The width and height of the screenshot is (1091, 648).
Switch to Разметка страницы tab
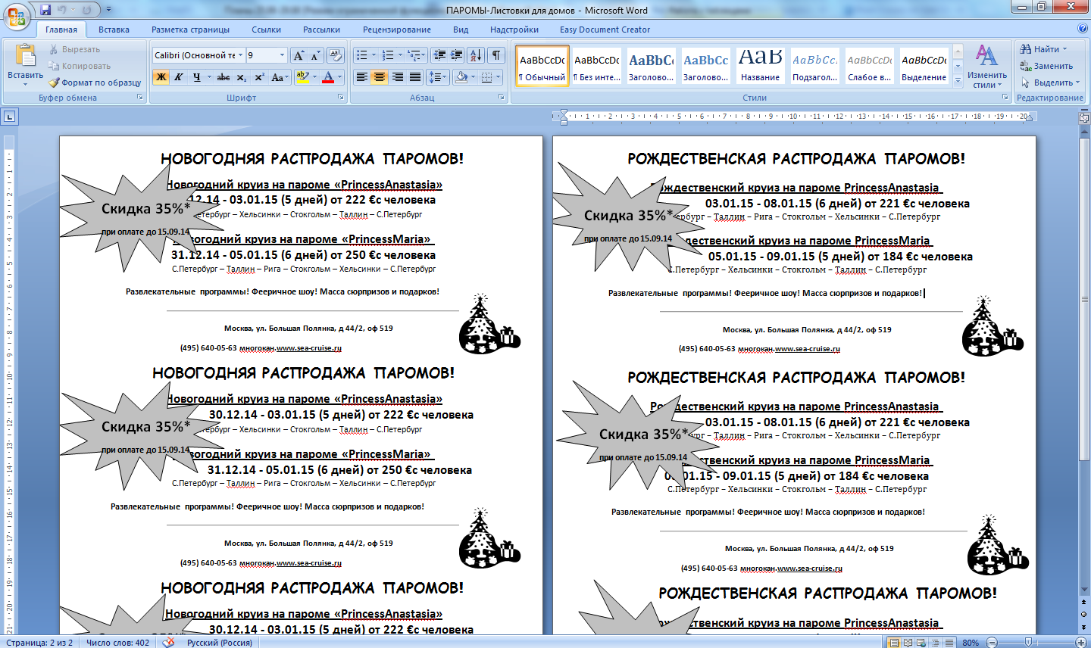[190, 30]
